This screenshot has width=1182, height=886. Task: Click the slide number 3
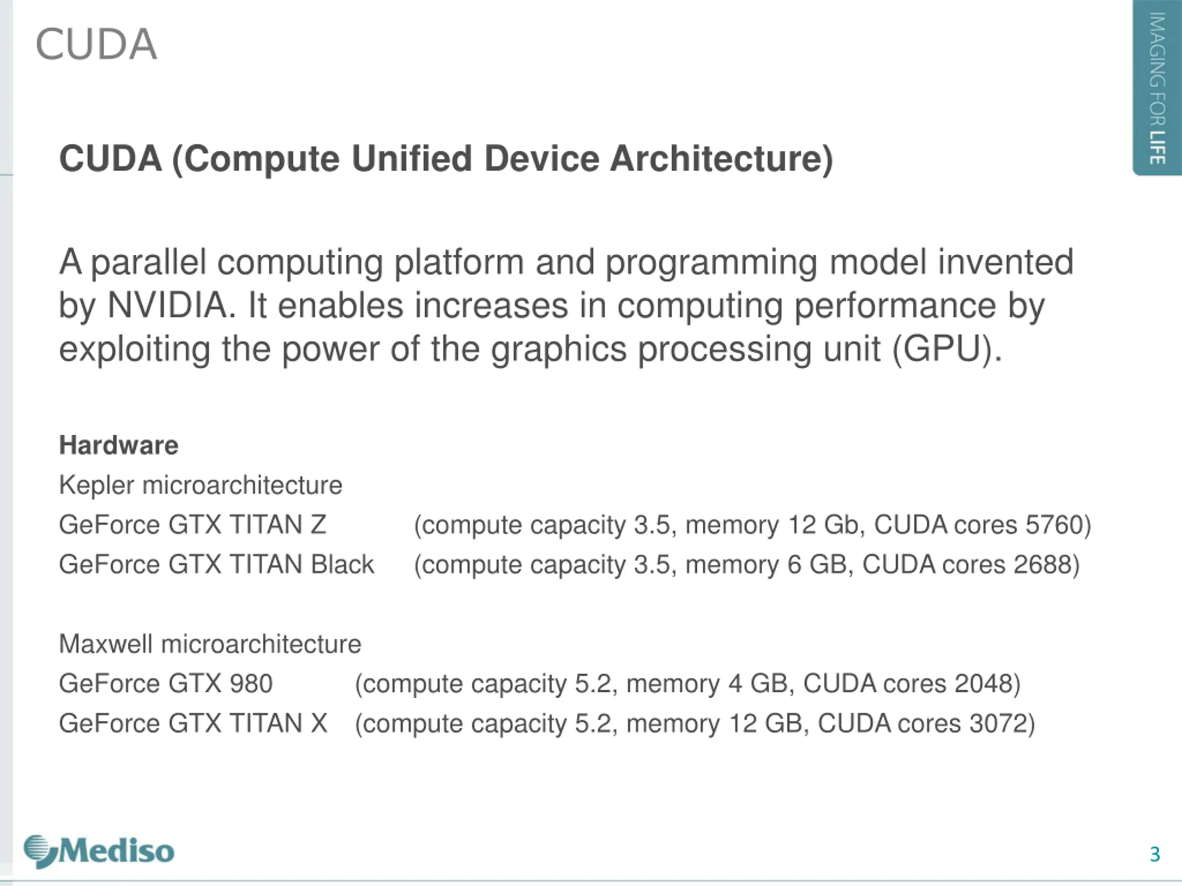click(1154, 855)
